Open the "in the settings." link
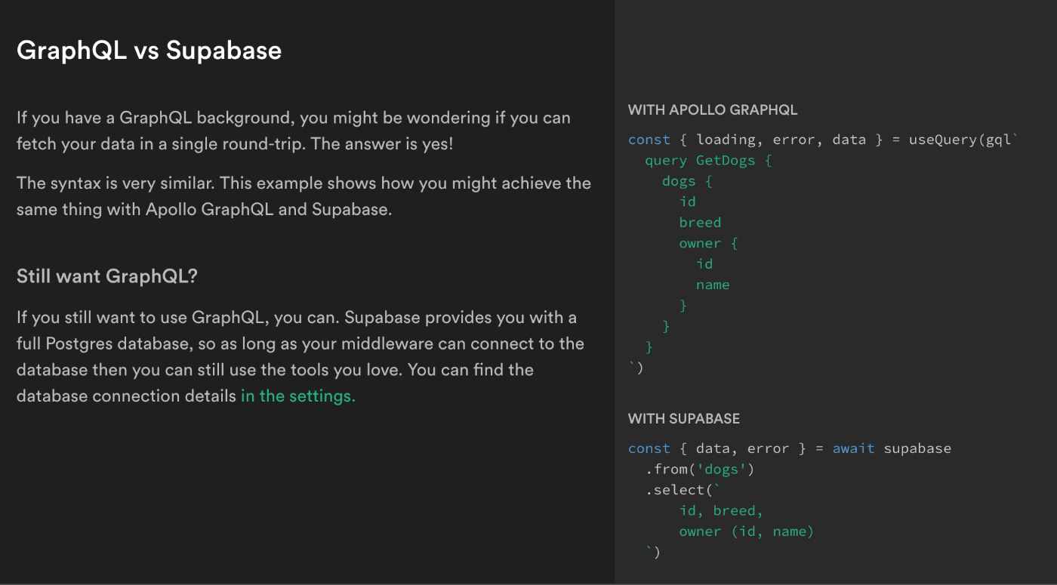Screen dimensions: 1057x585 tap(297, 396)
